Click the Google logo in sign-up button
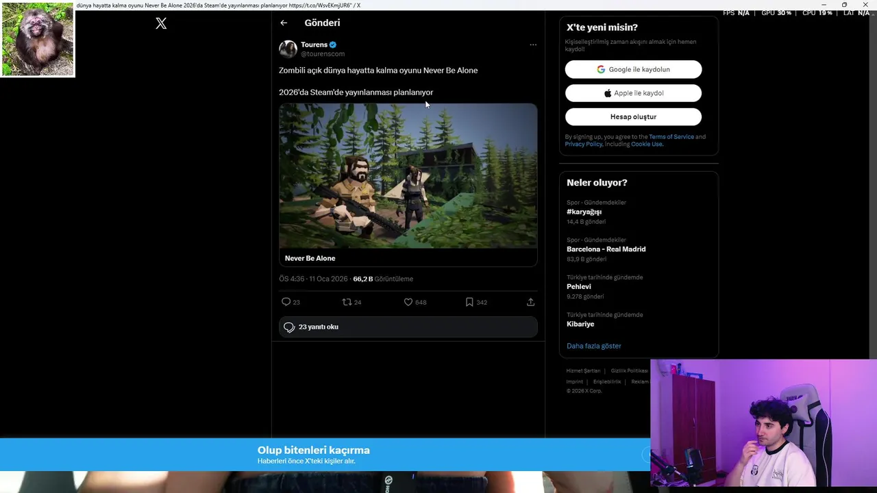877x493 pixels. (601, 69)
